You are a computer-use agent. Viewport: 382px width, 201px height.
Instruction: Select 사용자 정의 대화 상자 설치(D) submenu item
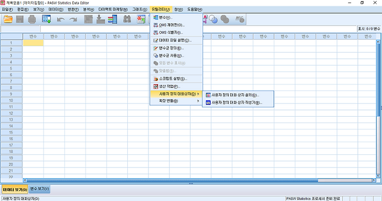point(238,95)
